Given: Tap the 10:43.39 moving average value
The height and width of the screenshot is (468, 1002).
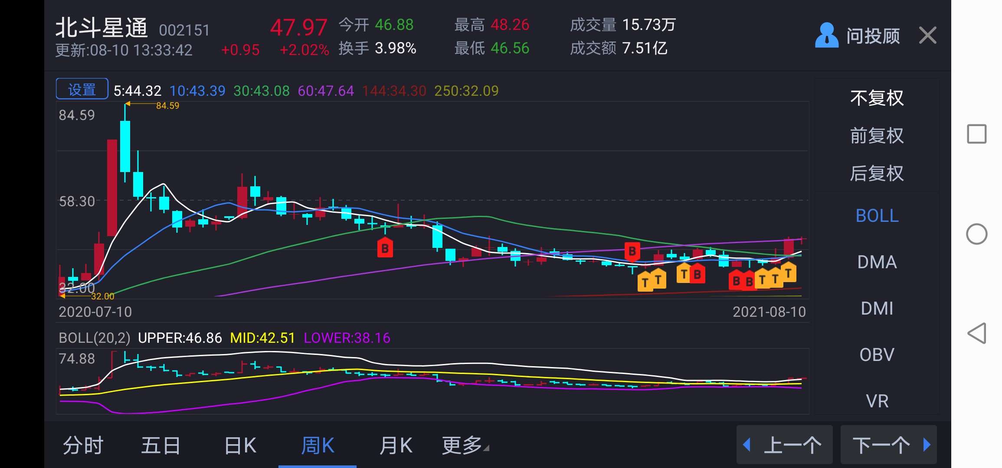Looking at the screenshot, I should [197, 91].
